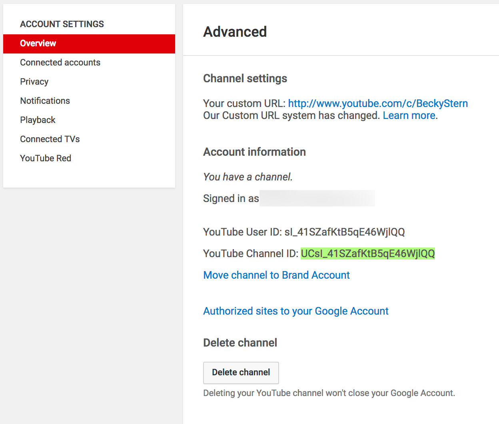Open Privacy settings

point(34,81)
